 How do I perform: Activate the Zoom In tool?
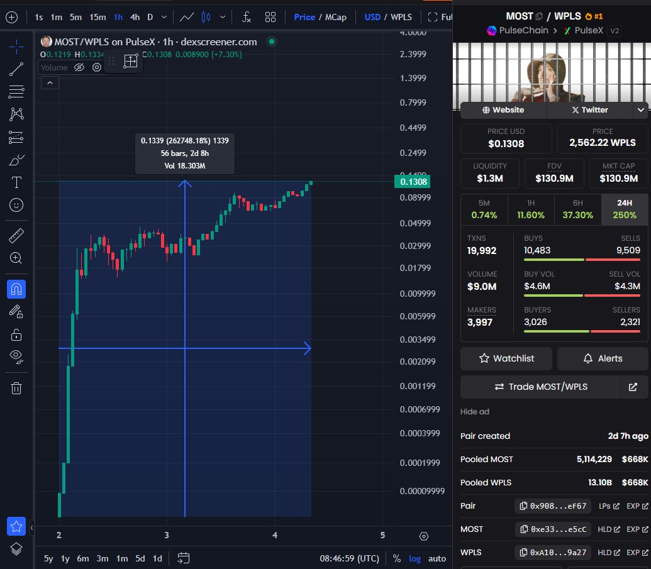tap(16, 258)
